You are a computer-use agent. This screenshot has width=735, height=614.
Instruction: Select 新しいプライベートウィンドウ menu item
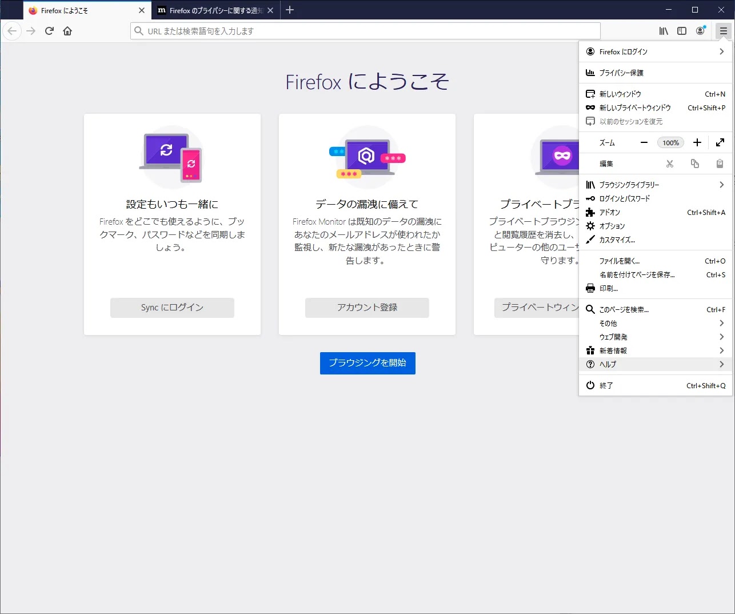(656, 107)
